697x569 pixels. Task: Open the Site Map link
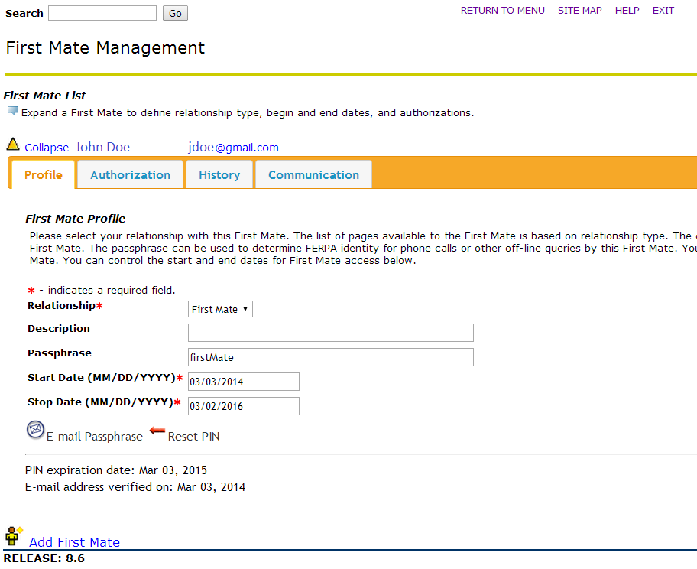[579, 11]
